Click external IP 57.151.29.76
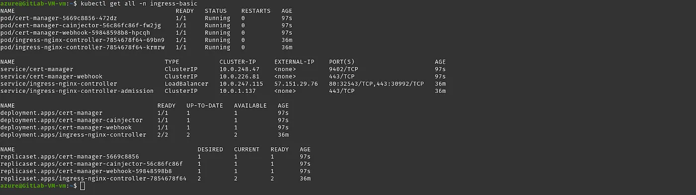This screenshot has height=195, width=696. [296, 84]
